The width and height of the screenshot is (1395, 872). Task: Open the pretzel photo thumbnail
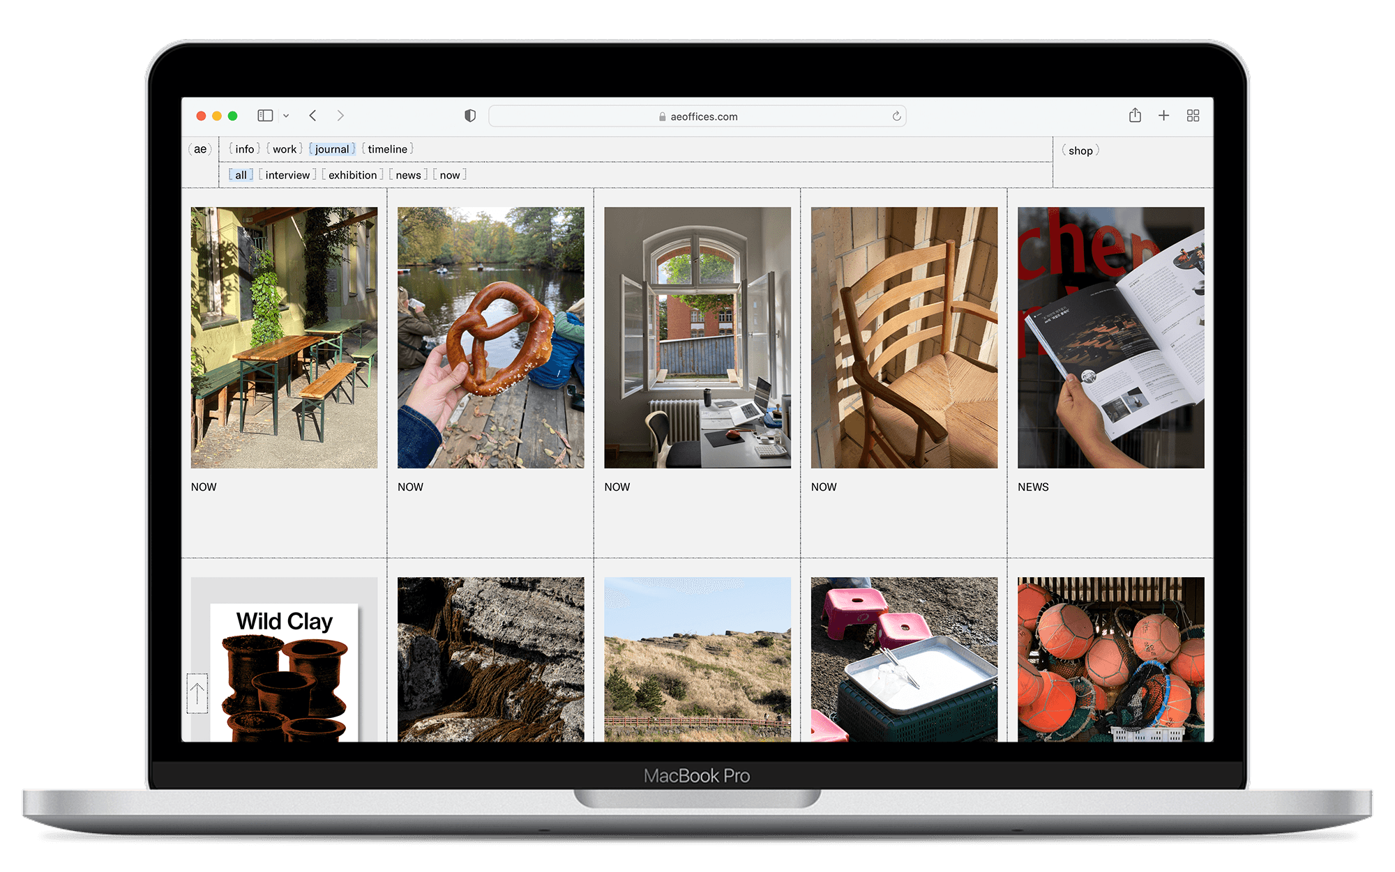point(490,337)
